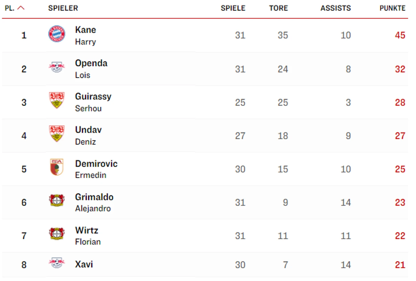Click the Leverkusen crest beside Wirtz

57,234
